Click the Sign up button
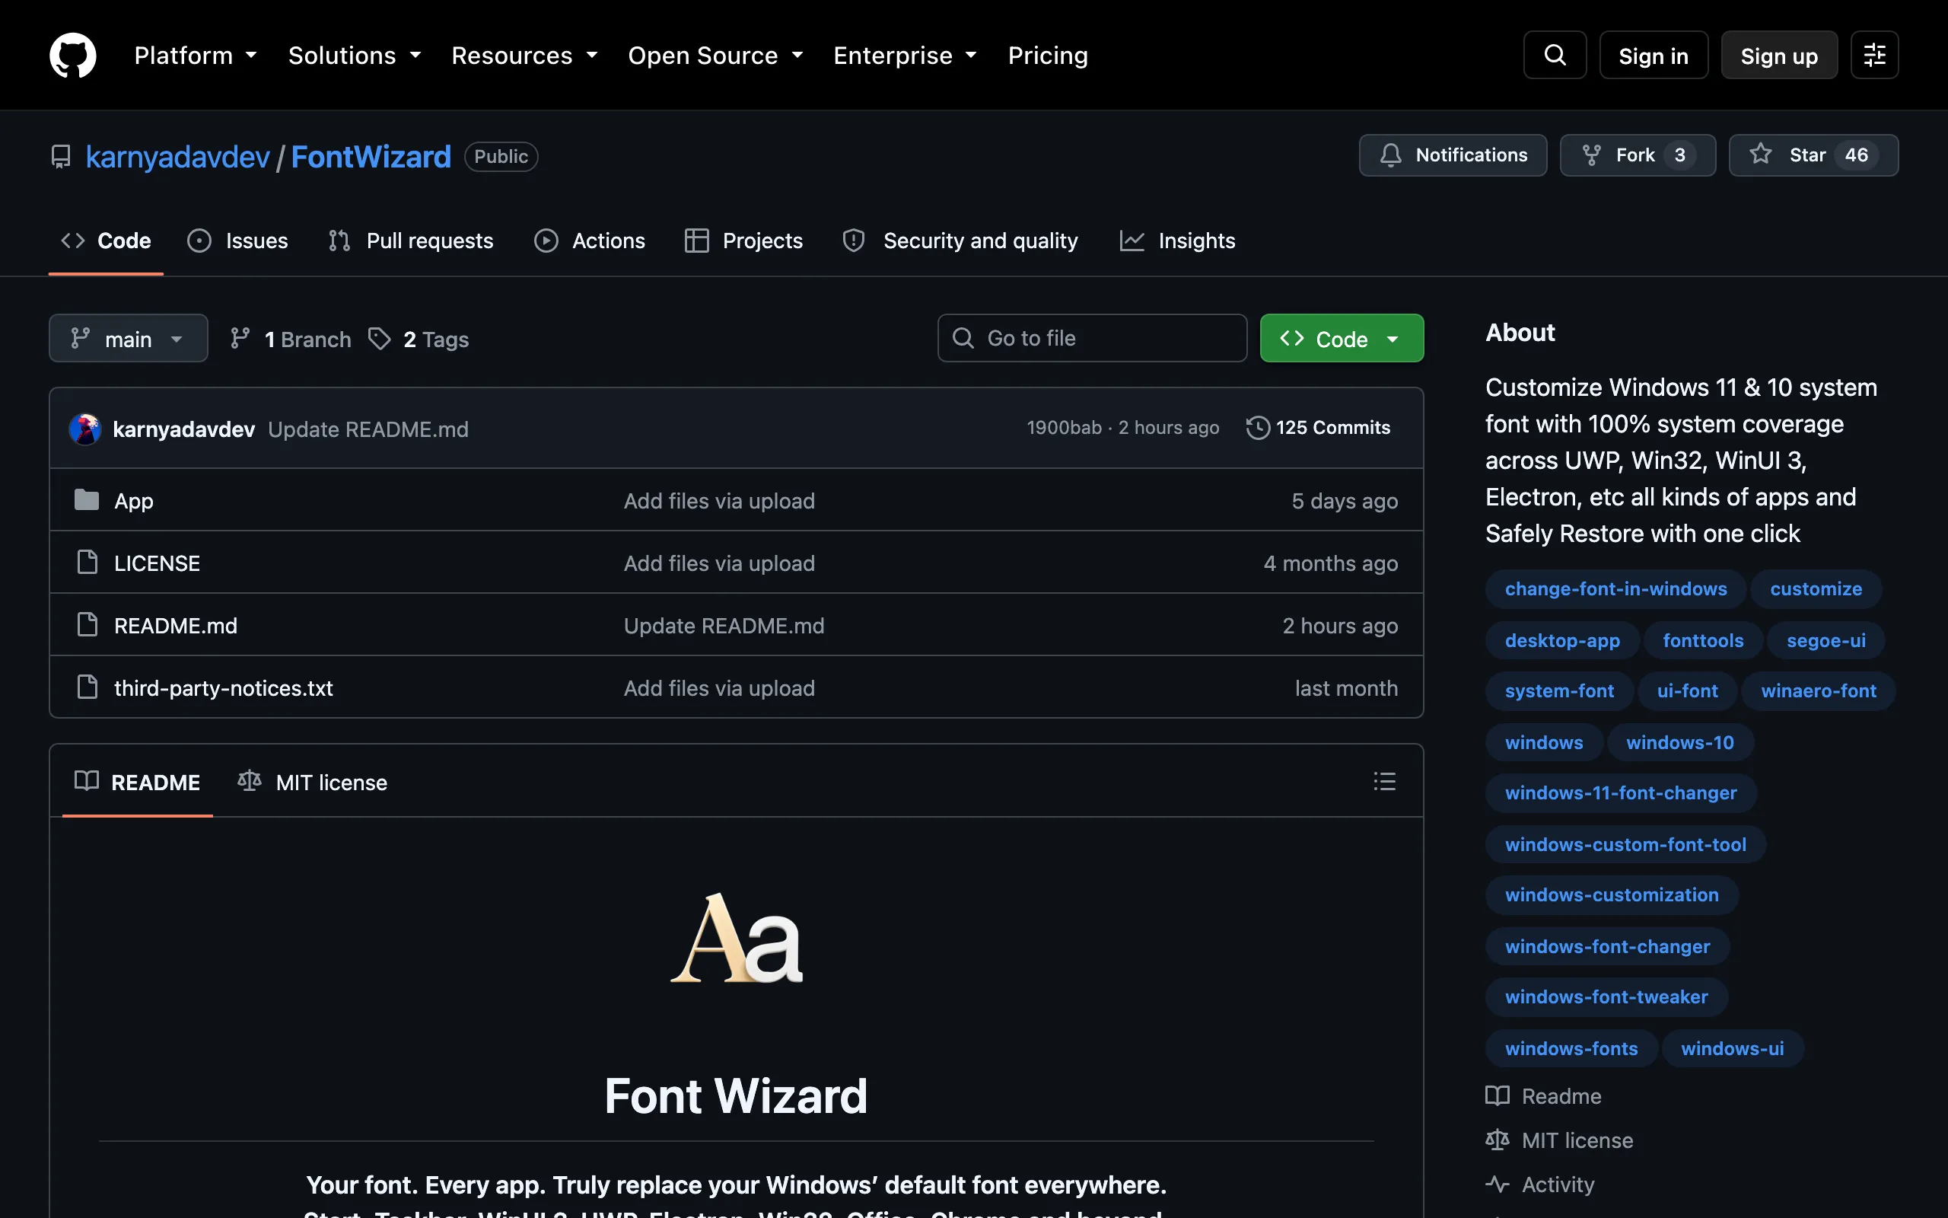Screen dimensions: 1948x1218 [x=1779, y=56]
